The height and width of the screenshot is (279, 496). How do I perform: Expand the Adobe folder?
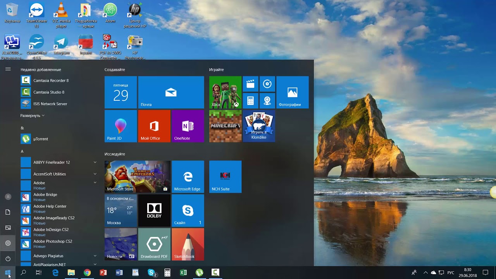[59, 185]
